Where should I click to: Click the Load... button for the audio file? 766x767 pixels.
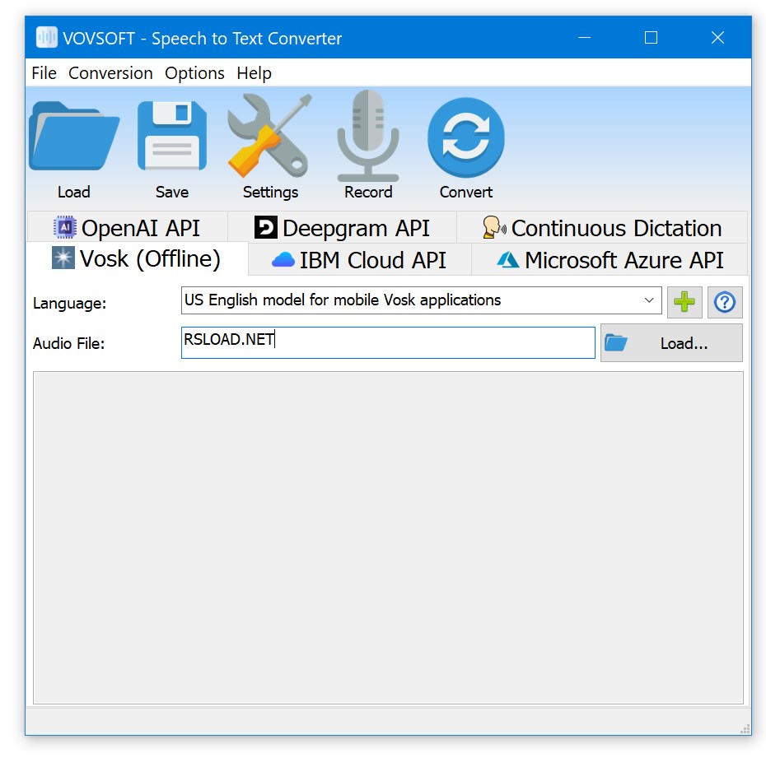click(x=684, y=342)
